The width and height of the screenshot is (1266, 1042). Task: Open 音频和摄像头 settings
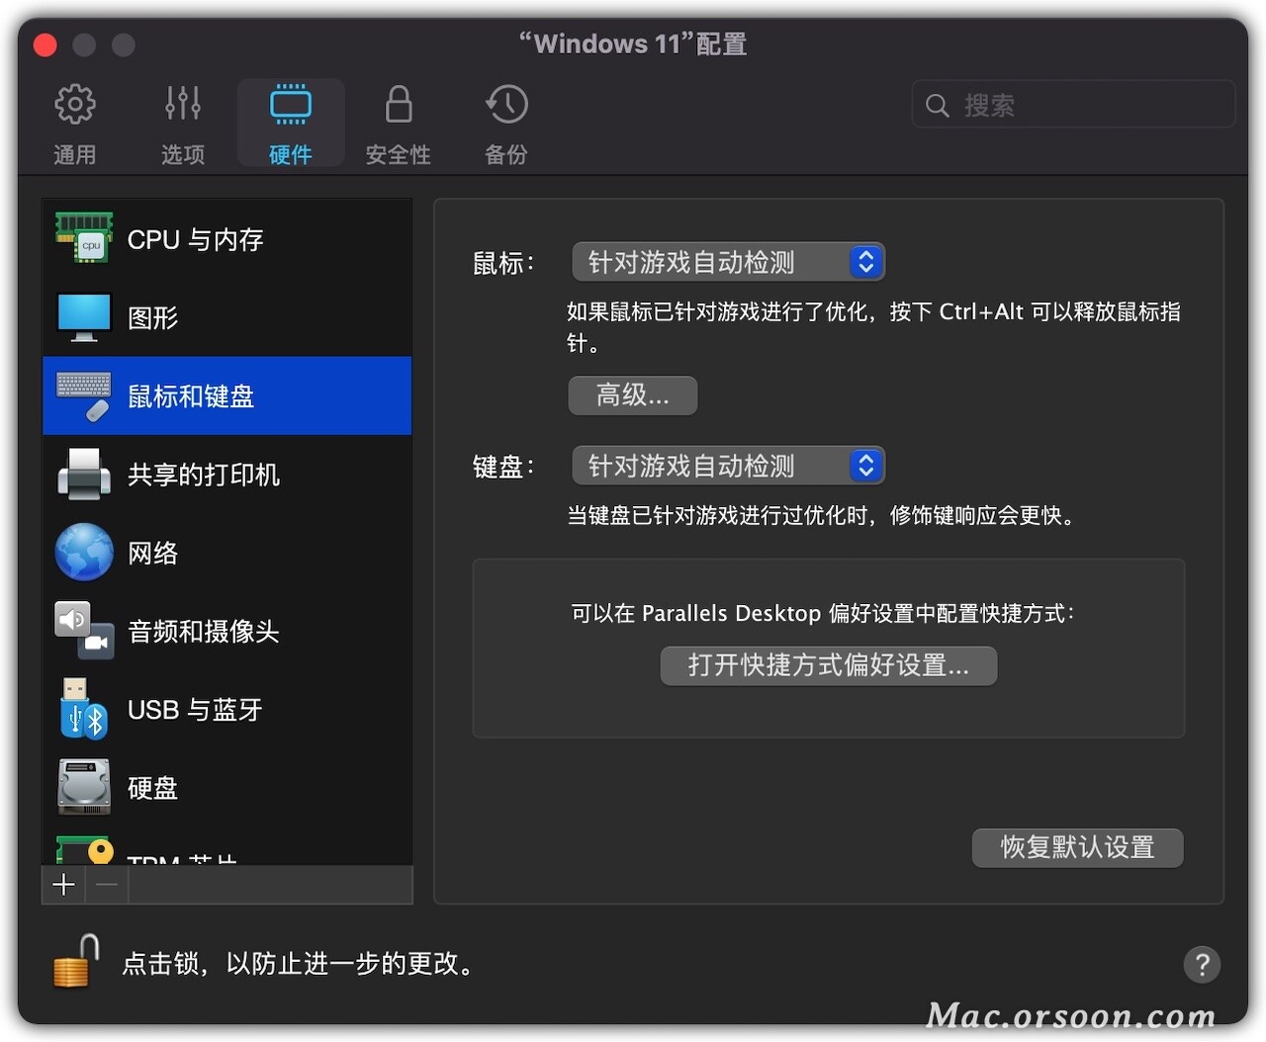pyautogui.click(x=227, y=631)
